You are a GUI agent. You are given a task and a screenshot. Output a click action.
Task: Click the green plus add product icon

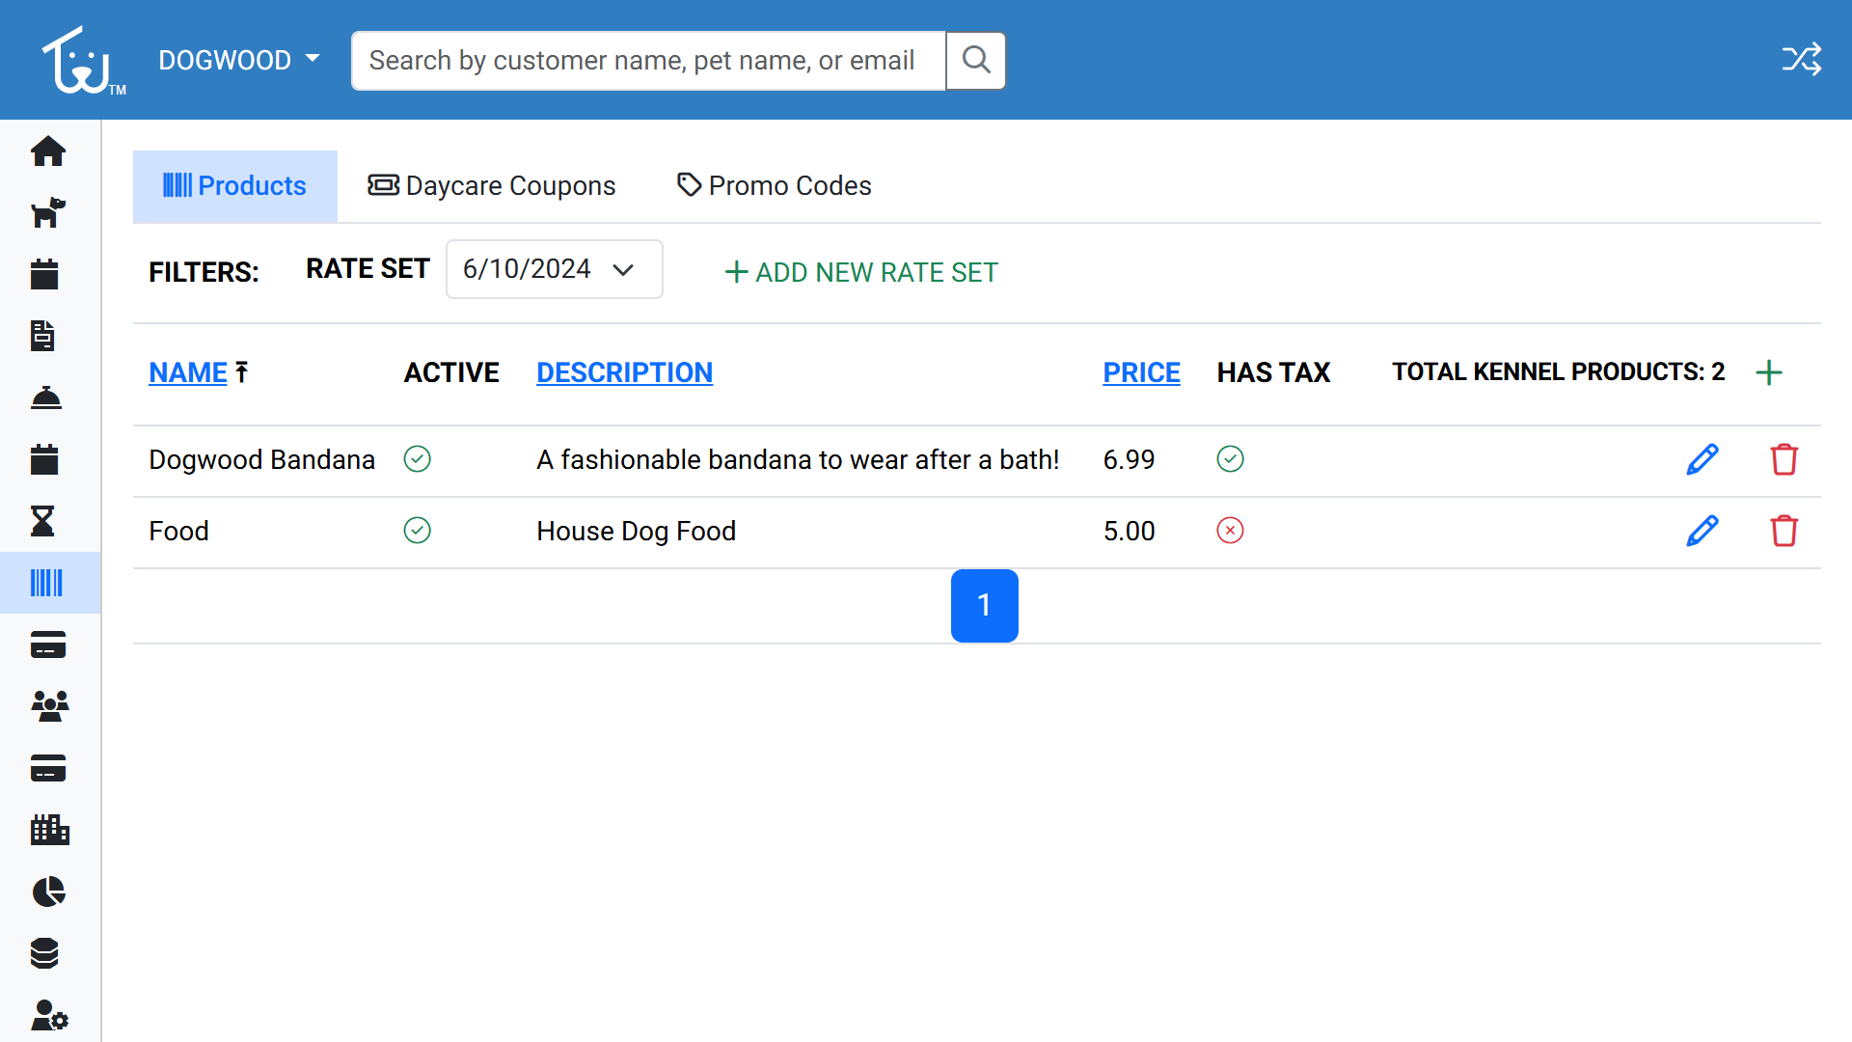point(1768,373)
